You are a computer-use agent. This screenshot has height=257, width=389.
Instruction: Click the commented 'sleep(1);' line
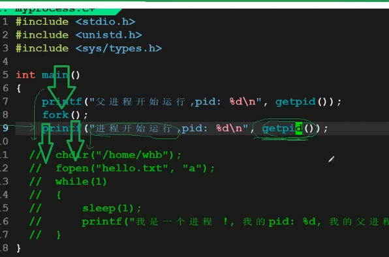(112, 209)
